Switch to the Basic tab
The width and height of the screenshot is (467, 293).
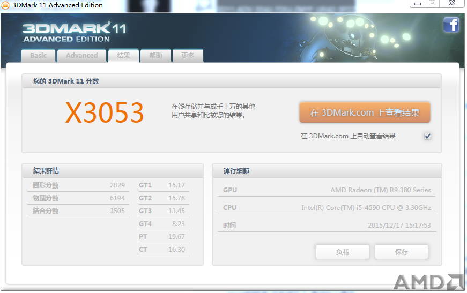pyautogui.click(x=39, y=56)
